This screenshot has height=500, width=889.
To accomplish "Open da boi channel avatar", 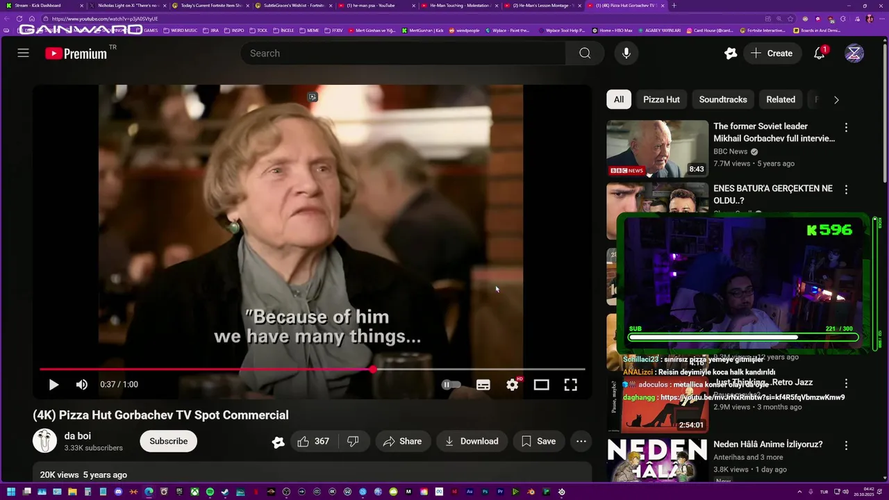I will click(45, 441).
